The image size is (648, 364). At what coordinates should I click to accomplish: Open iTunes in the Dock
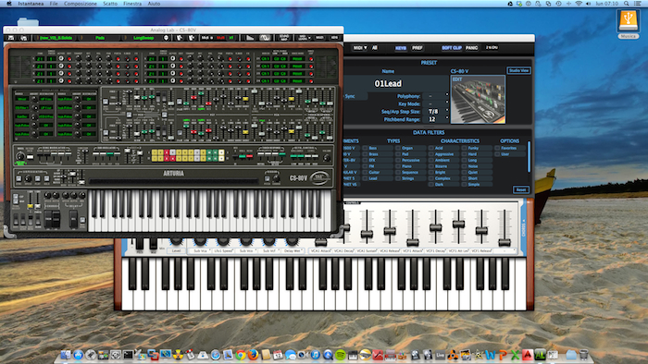pos(316,355)
